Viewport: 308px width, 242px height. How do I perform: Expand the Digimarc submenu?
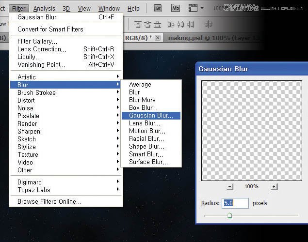(x=65, y=182)
